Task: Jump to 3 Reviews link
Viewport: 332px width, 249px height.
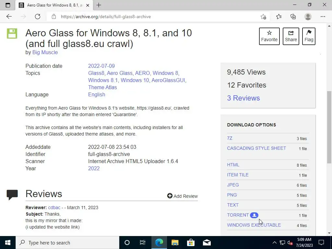Action: tap(243, 98)
